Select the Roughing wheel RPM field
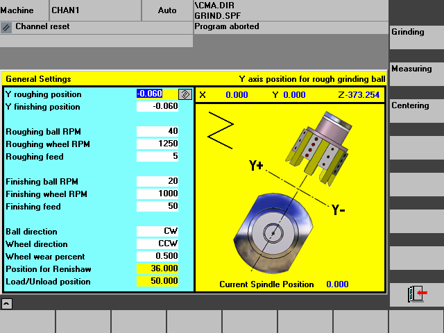The height and width of the screenshot is (333, 444). 157,144
